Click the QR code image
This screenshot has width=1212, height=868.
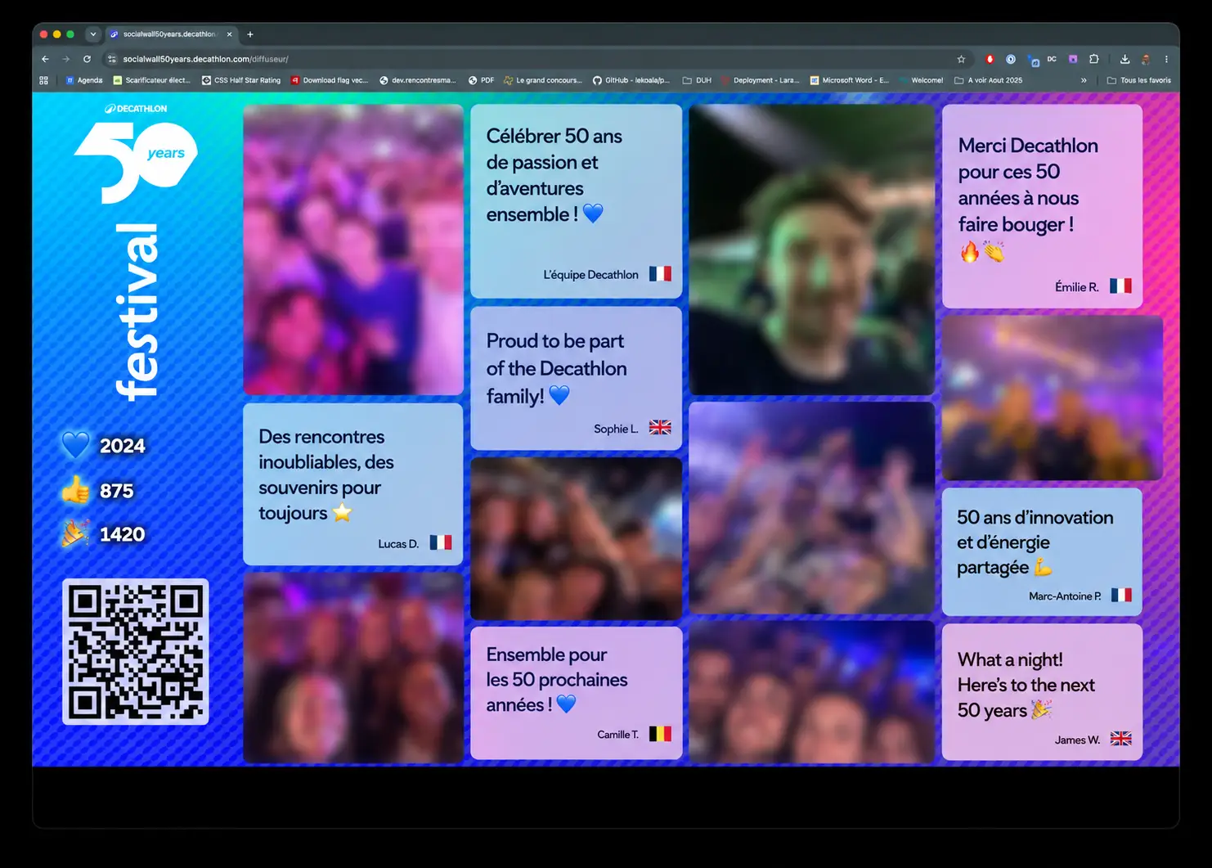(x=136, y=651)
